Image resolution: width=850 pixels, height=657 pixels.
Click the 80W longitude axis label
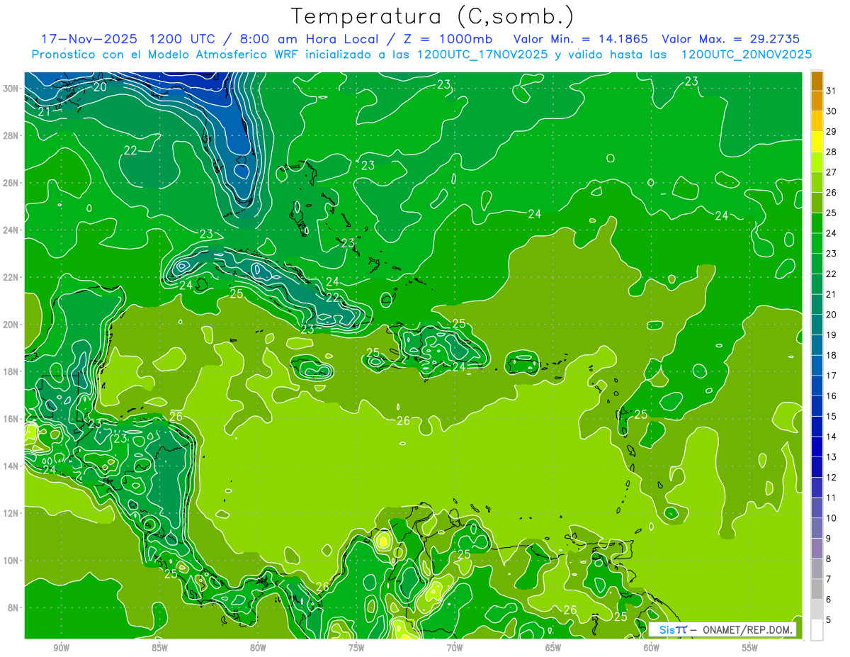(x=258, y=647)
